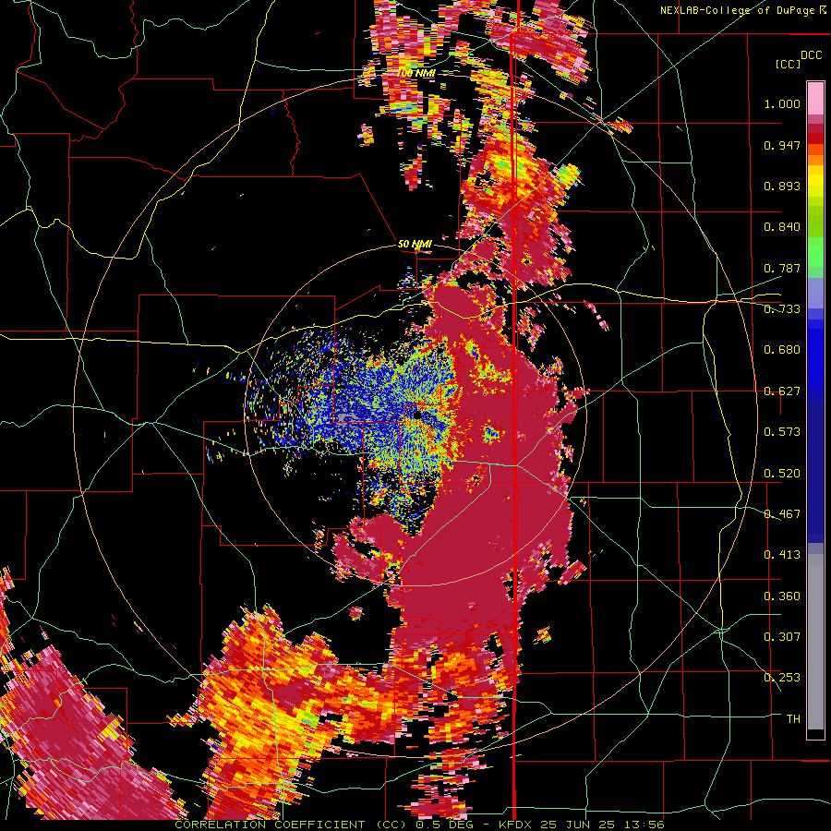Click the light pink swatch atop color bar
The height and width of the screenshot is (831, 831).
click(x=815, y=98)
